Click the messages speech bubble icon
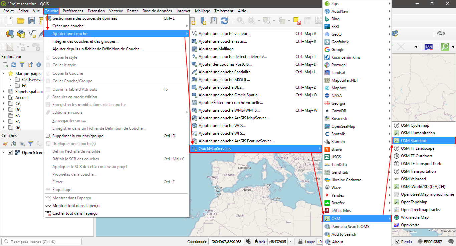 click(451, 241)
